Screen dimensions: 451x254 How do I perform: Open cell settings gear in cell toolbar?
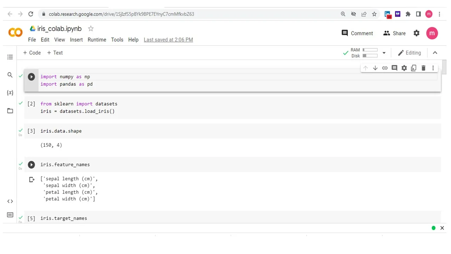click(404, 68)
